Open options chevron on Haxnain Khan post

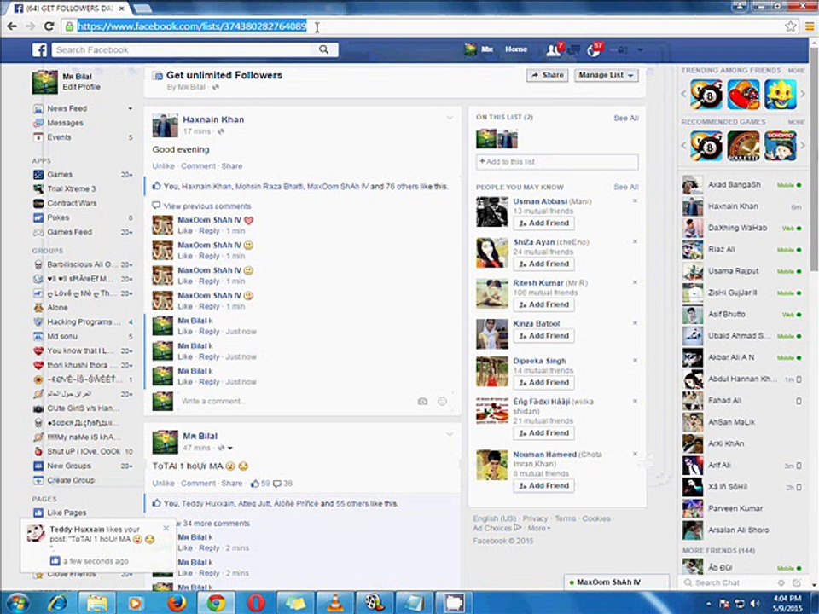[450, 118]
